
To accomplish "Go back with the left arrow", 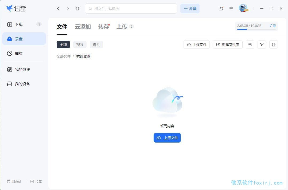I will click(x=58, y=9).
